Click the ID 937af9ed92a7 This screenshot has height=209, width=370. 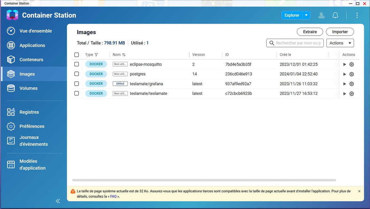click(238, 84)
